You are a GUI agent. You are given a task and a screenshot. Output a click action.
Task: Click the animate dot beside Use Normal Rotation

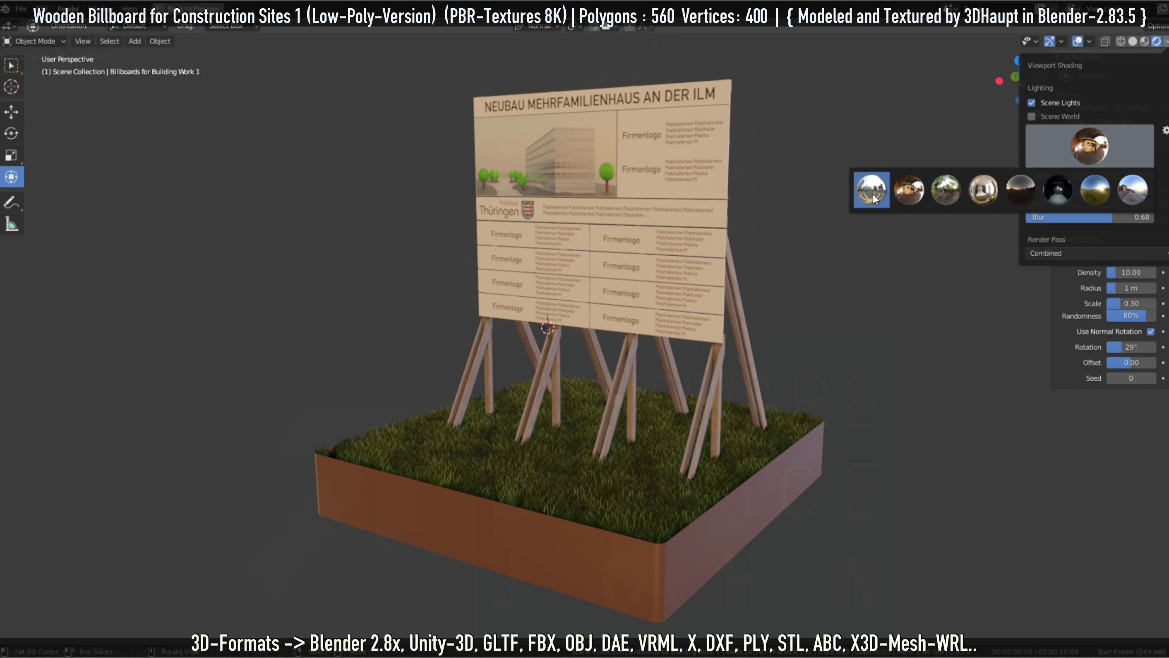(1163, 332)
